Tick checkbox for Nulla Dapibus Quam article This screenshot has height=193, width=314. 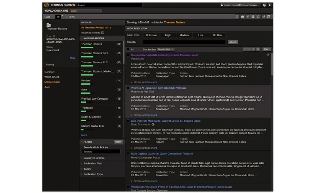click(128, 153)
